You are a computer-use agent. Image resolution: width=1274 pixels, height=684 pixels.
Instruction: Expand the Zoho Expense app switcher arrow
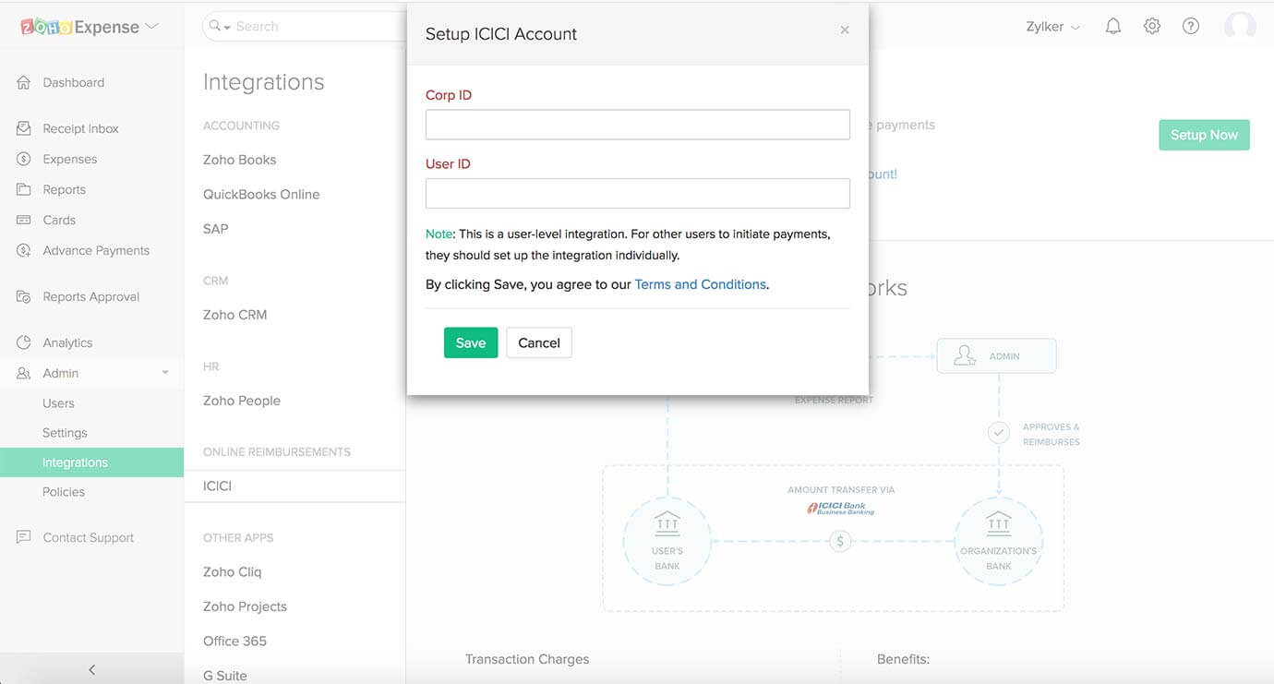click(x=152, y=27)
